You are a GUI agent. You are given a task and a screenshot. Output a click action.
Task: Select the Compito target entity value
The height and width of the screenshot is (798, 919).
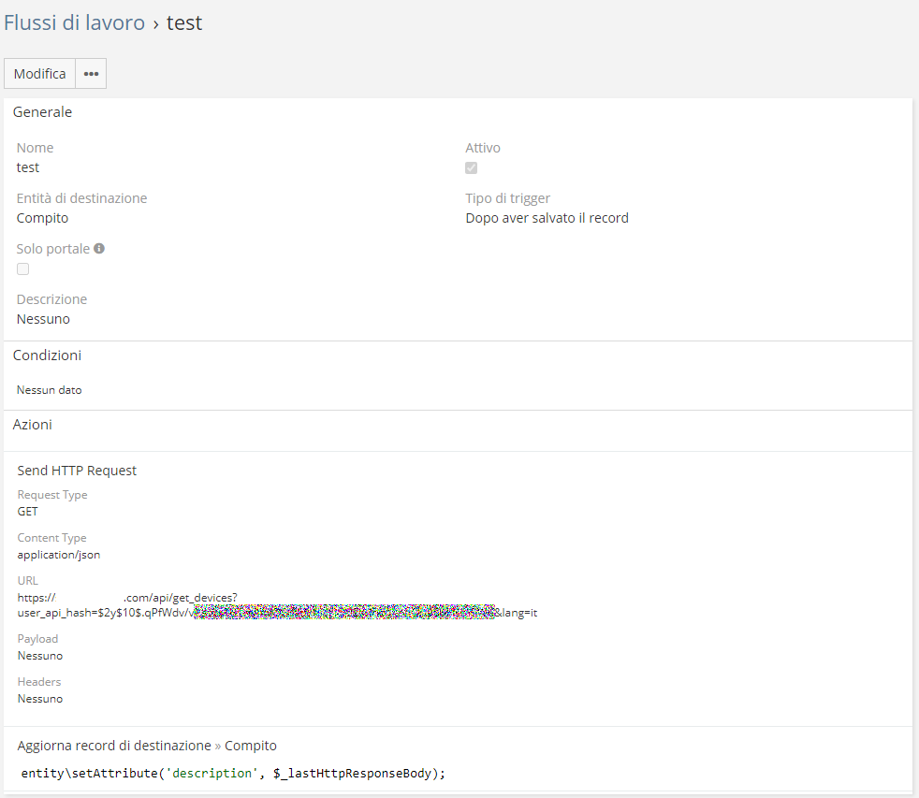coord(42,218)
